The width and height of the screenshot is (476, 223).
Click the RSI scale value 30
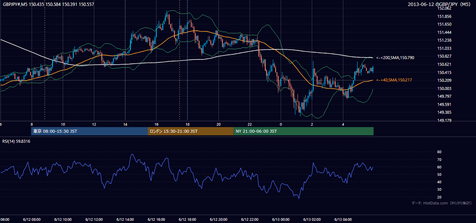(x=439, y=190)
